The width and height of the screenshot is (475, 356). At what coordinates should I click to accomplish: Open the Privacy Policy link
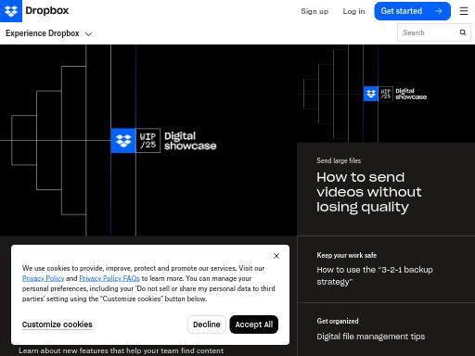click(x=43, y=278)
